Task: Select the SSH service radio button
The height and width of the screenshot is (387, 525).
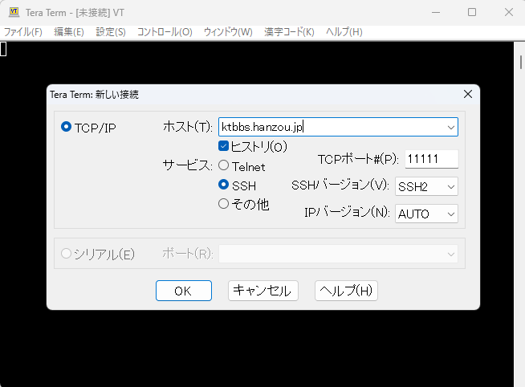Action: click(224, 185)
